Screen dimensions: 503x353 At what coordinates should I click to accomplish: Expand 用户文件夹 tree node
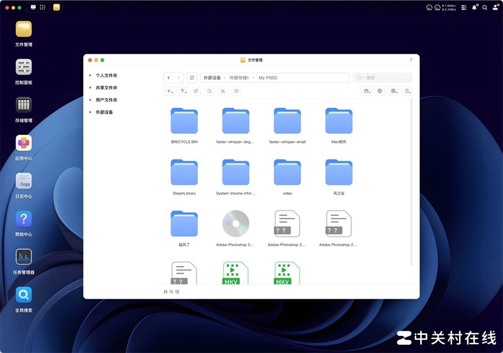tap(90, 100)
